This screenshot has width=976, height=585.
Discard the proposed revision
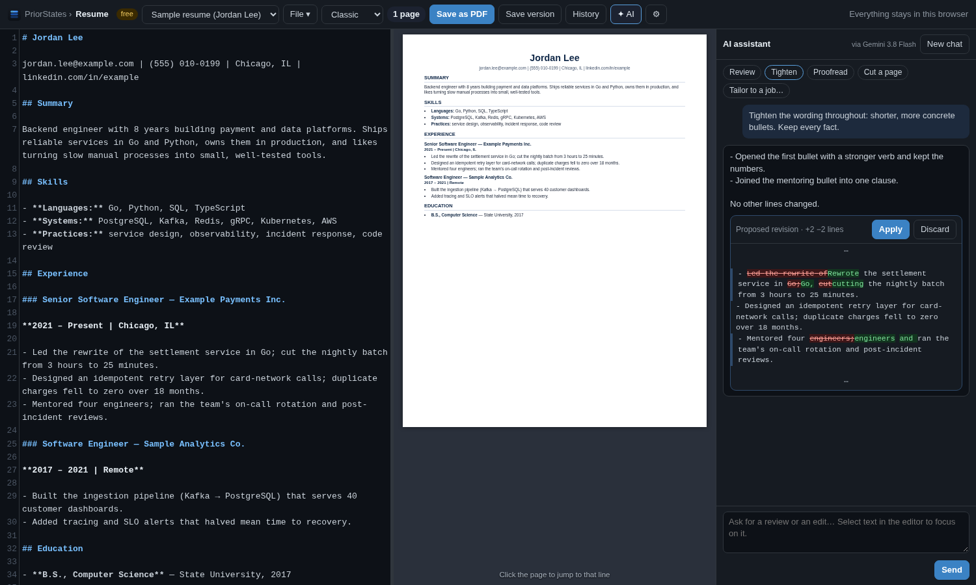pos(934,229)
